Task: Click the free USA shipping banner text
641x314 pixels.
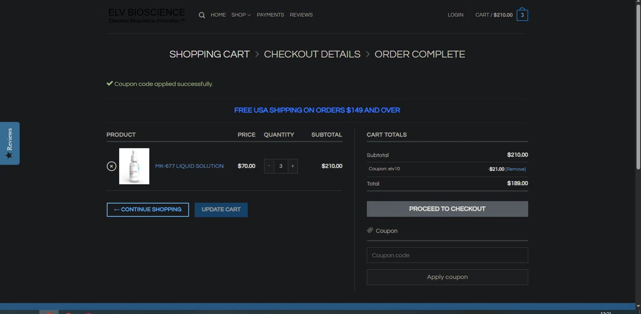Action: click(x=317, y=110)
